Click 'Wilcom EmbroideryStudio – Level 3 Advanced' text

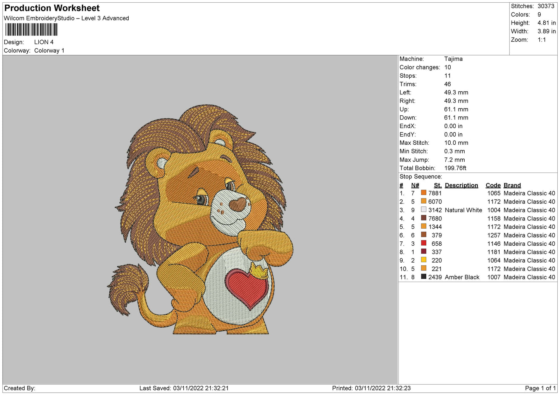point(66,18)
